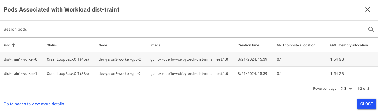Sort by the Status column header

tap(52, 45)
